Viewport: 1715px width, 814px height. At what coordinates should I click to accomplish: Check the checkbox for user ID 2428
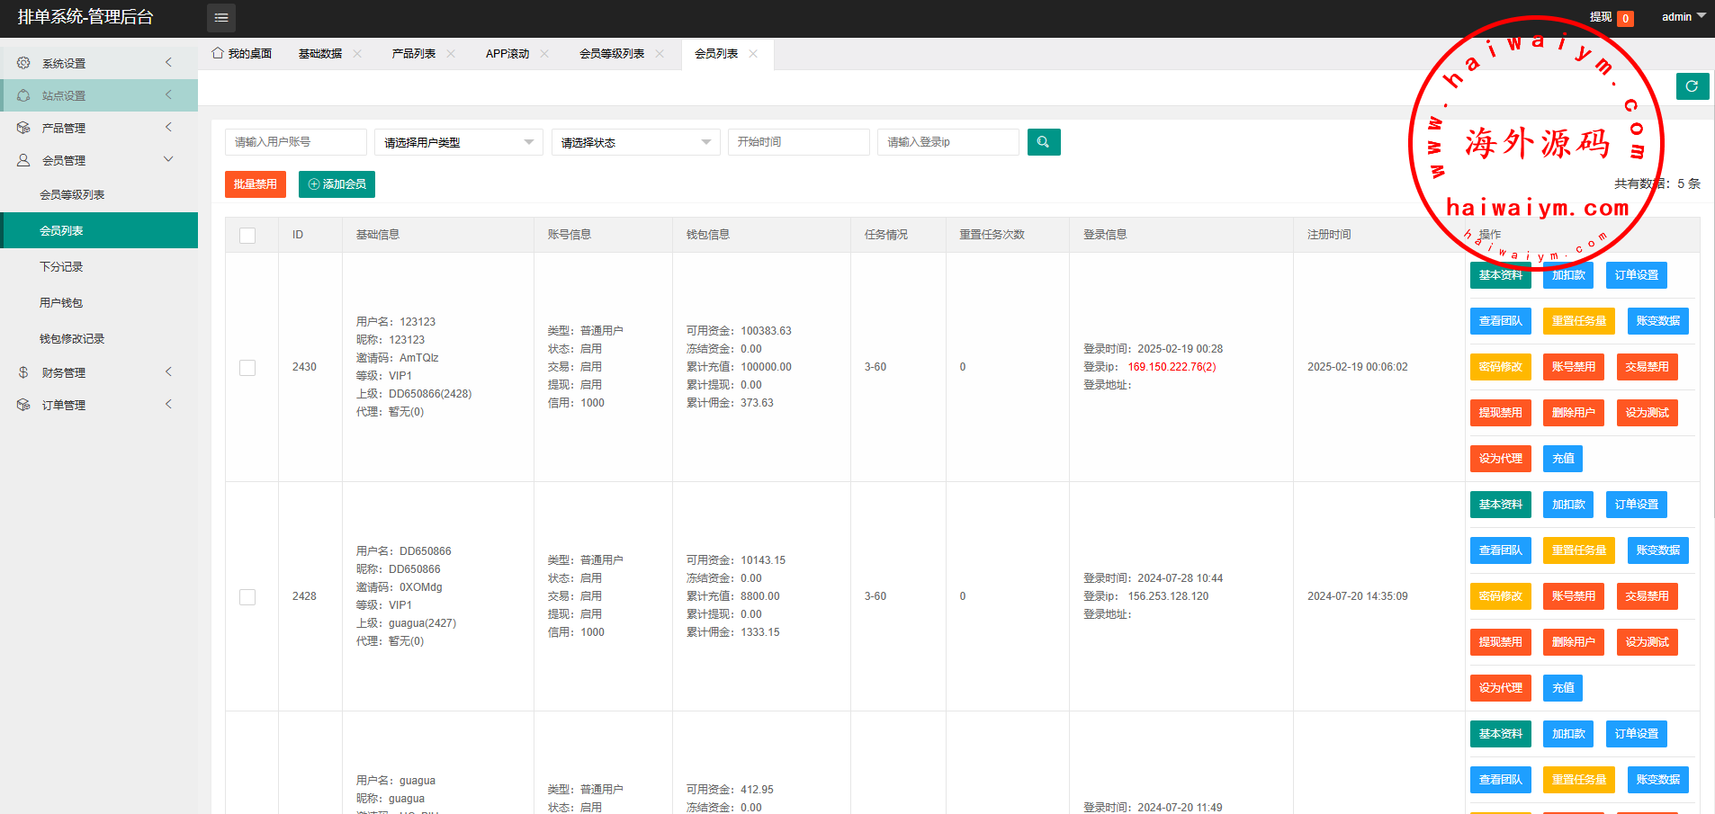(247, 597)
